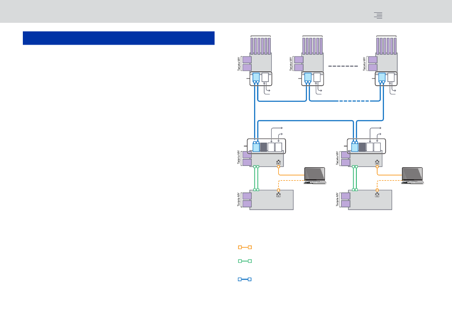Click 'Tarjeta MY' label of top-right rack unit
Screen dimensions: 452x319
pyautogui.click(x=364, y=64)
